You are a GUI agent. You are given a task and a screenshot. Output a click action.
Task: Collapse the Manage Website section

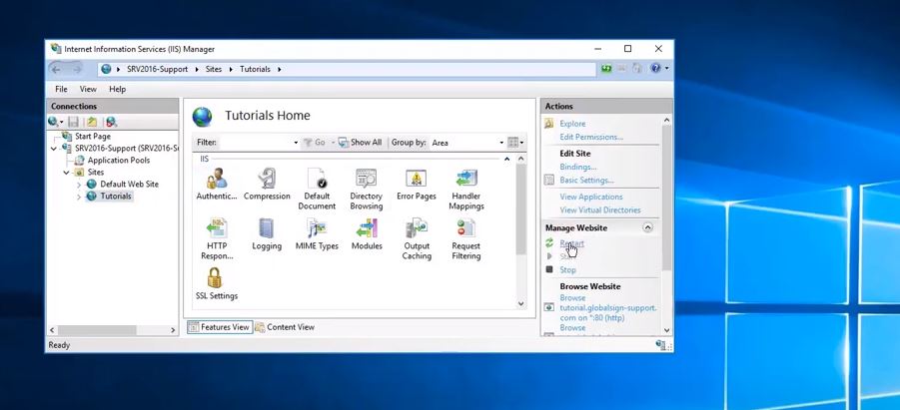click(647, 227)
